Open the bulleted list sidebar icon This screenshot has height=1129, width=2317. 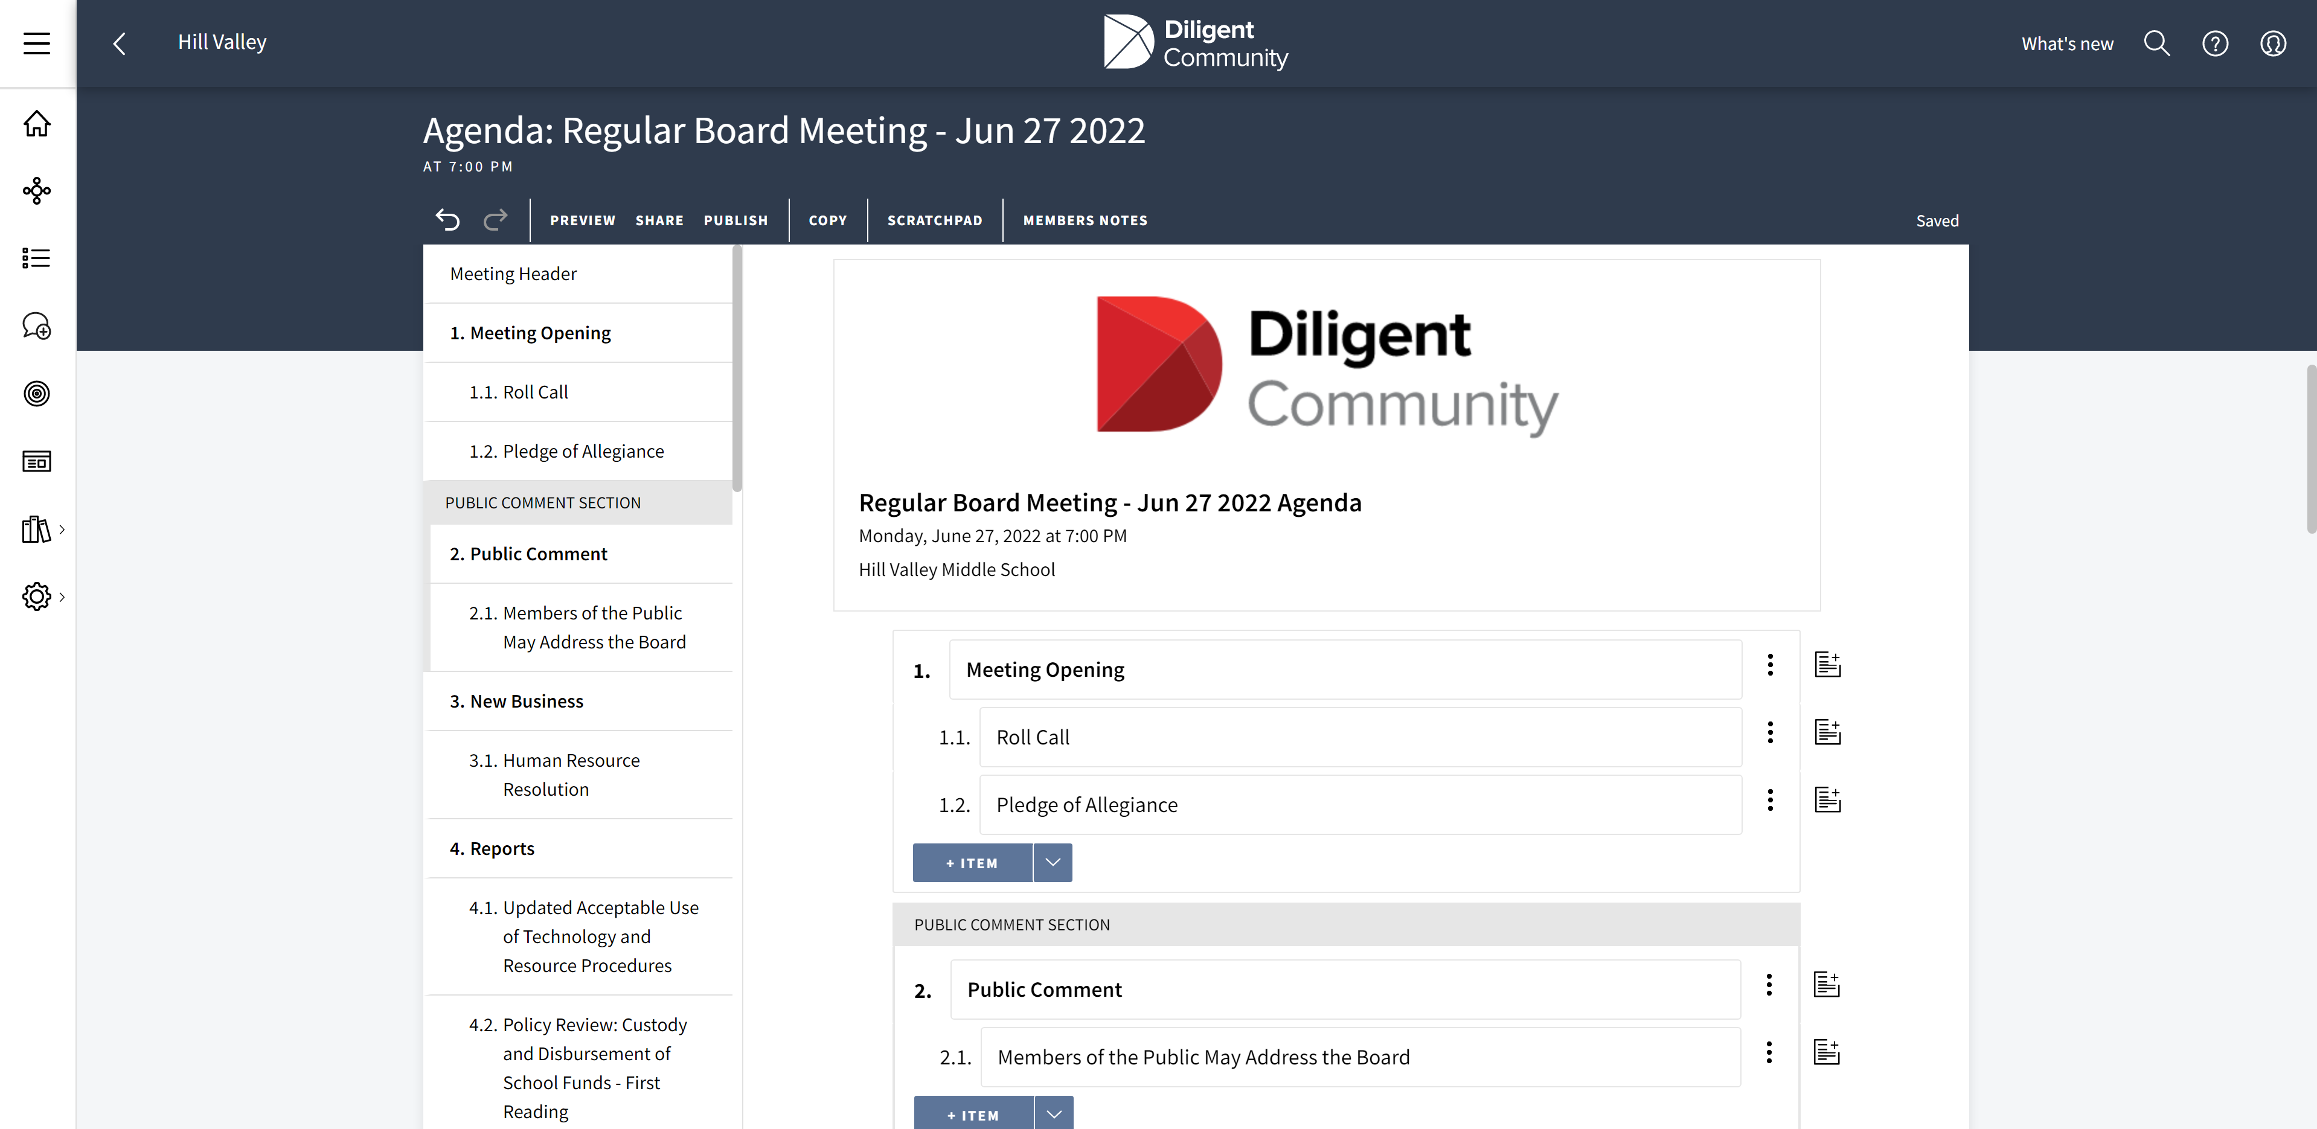pos(37,258)
